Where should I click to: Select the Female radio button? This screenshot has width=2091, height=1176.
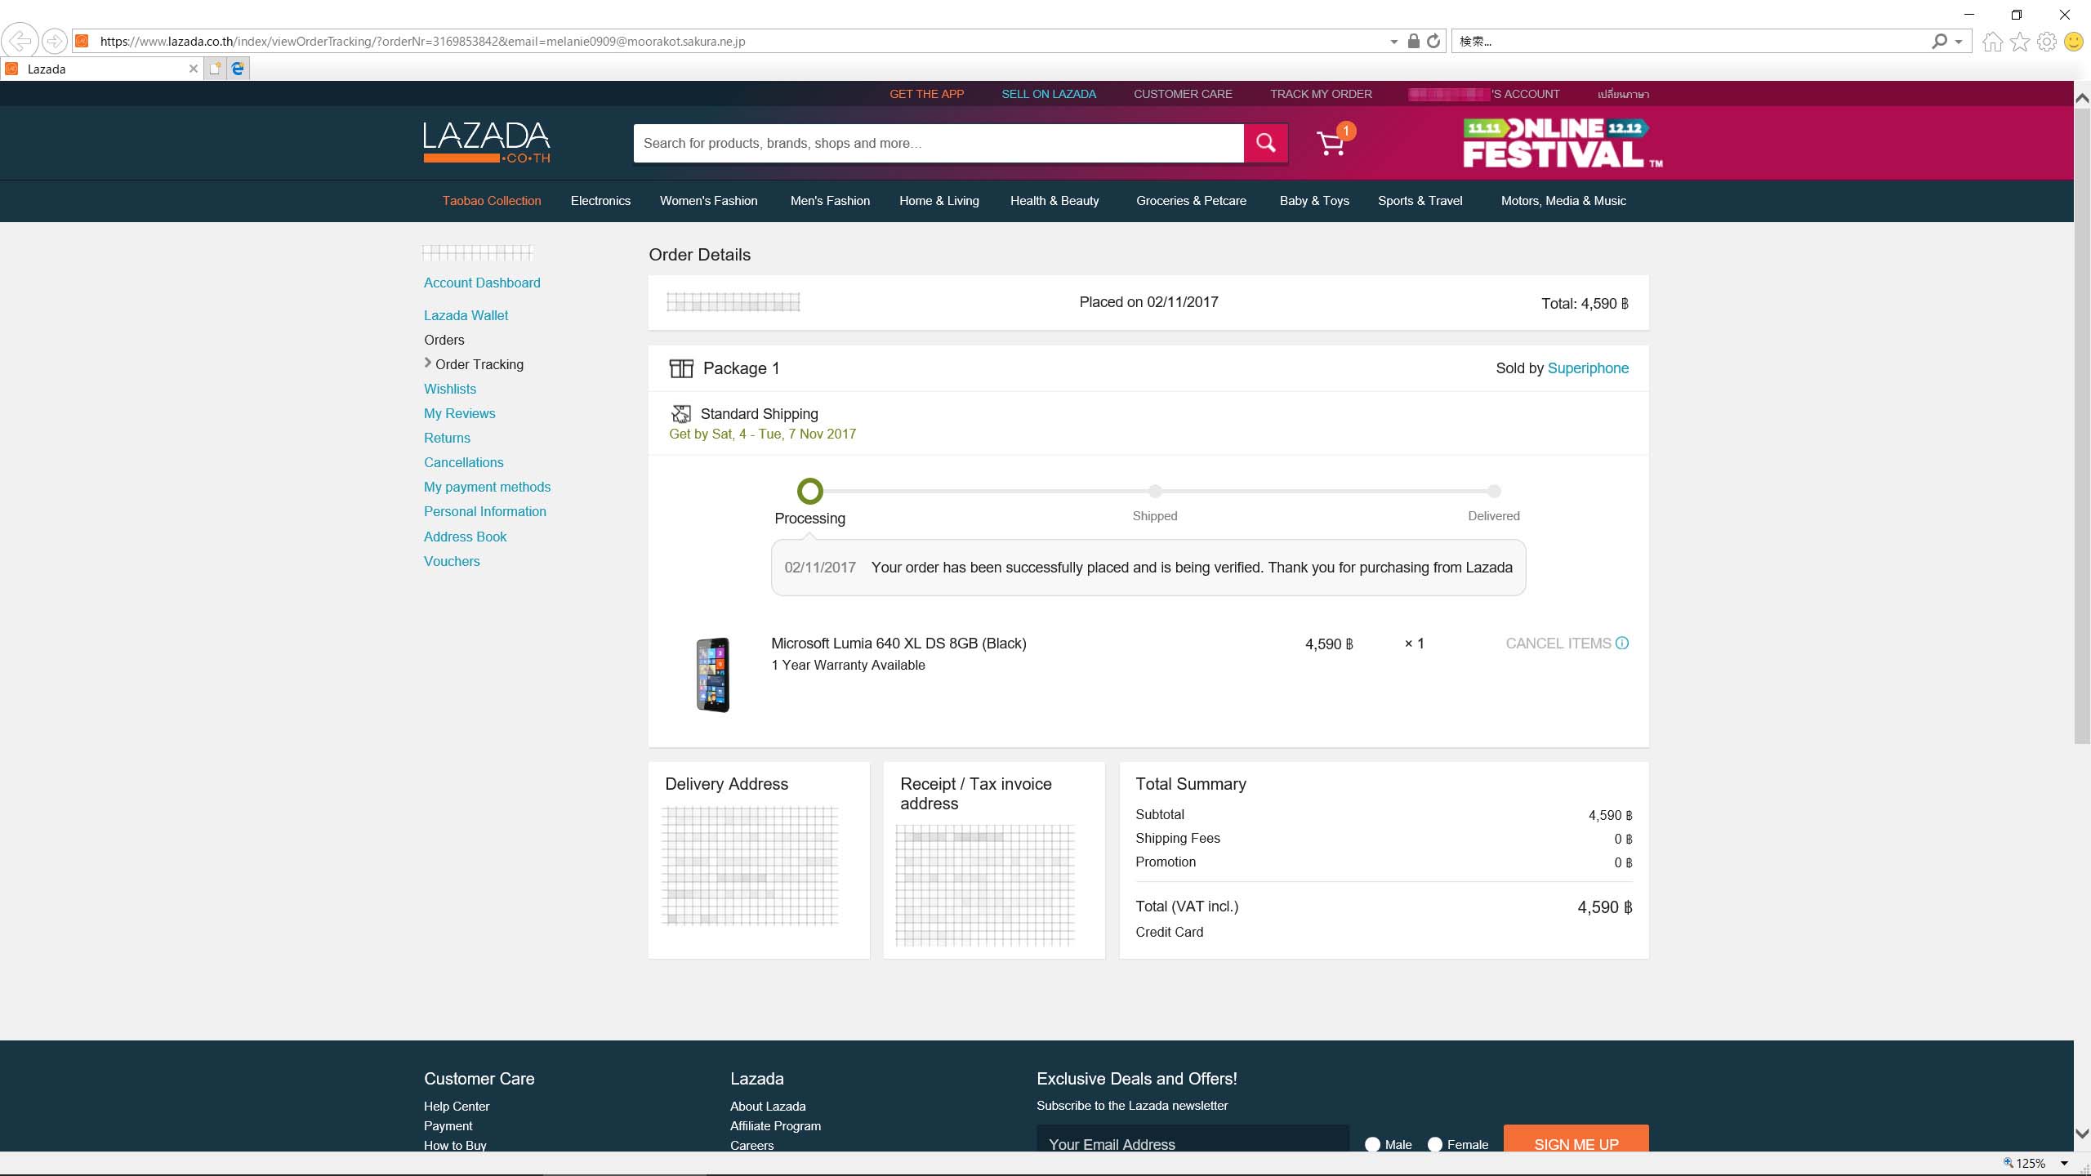[1434, 1144]
